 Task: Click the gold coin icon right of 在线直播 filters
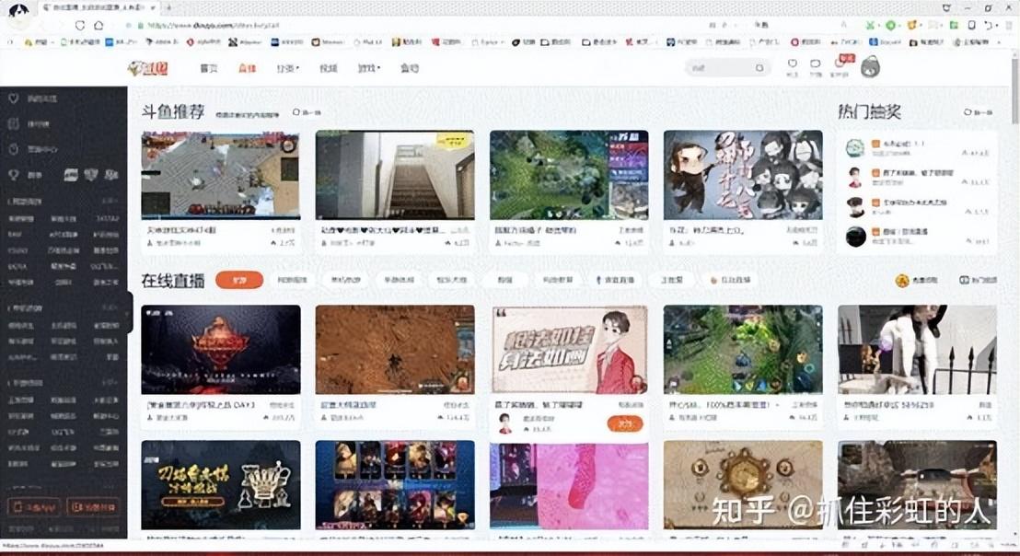[x=901, y=280]
